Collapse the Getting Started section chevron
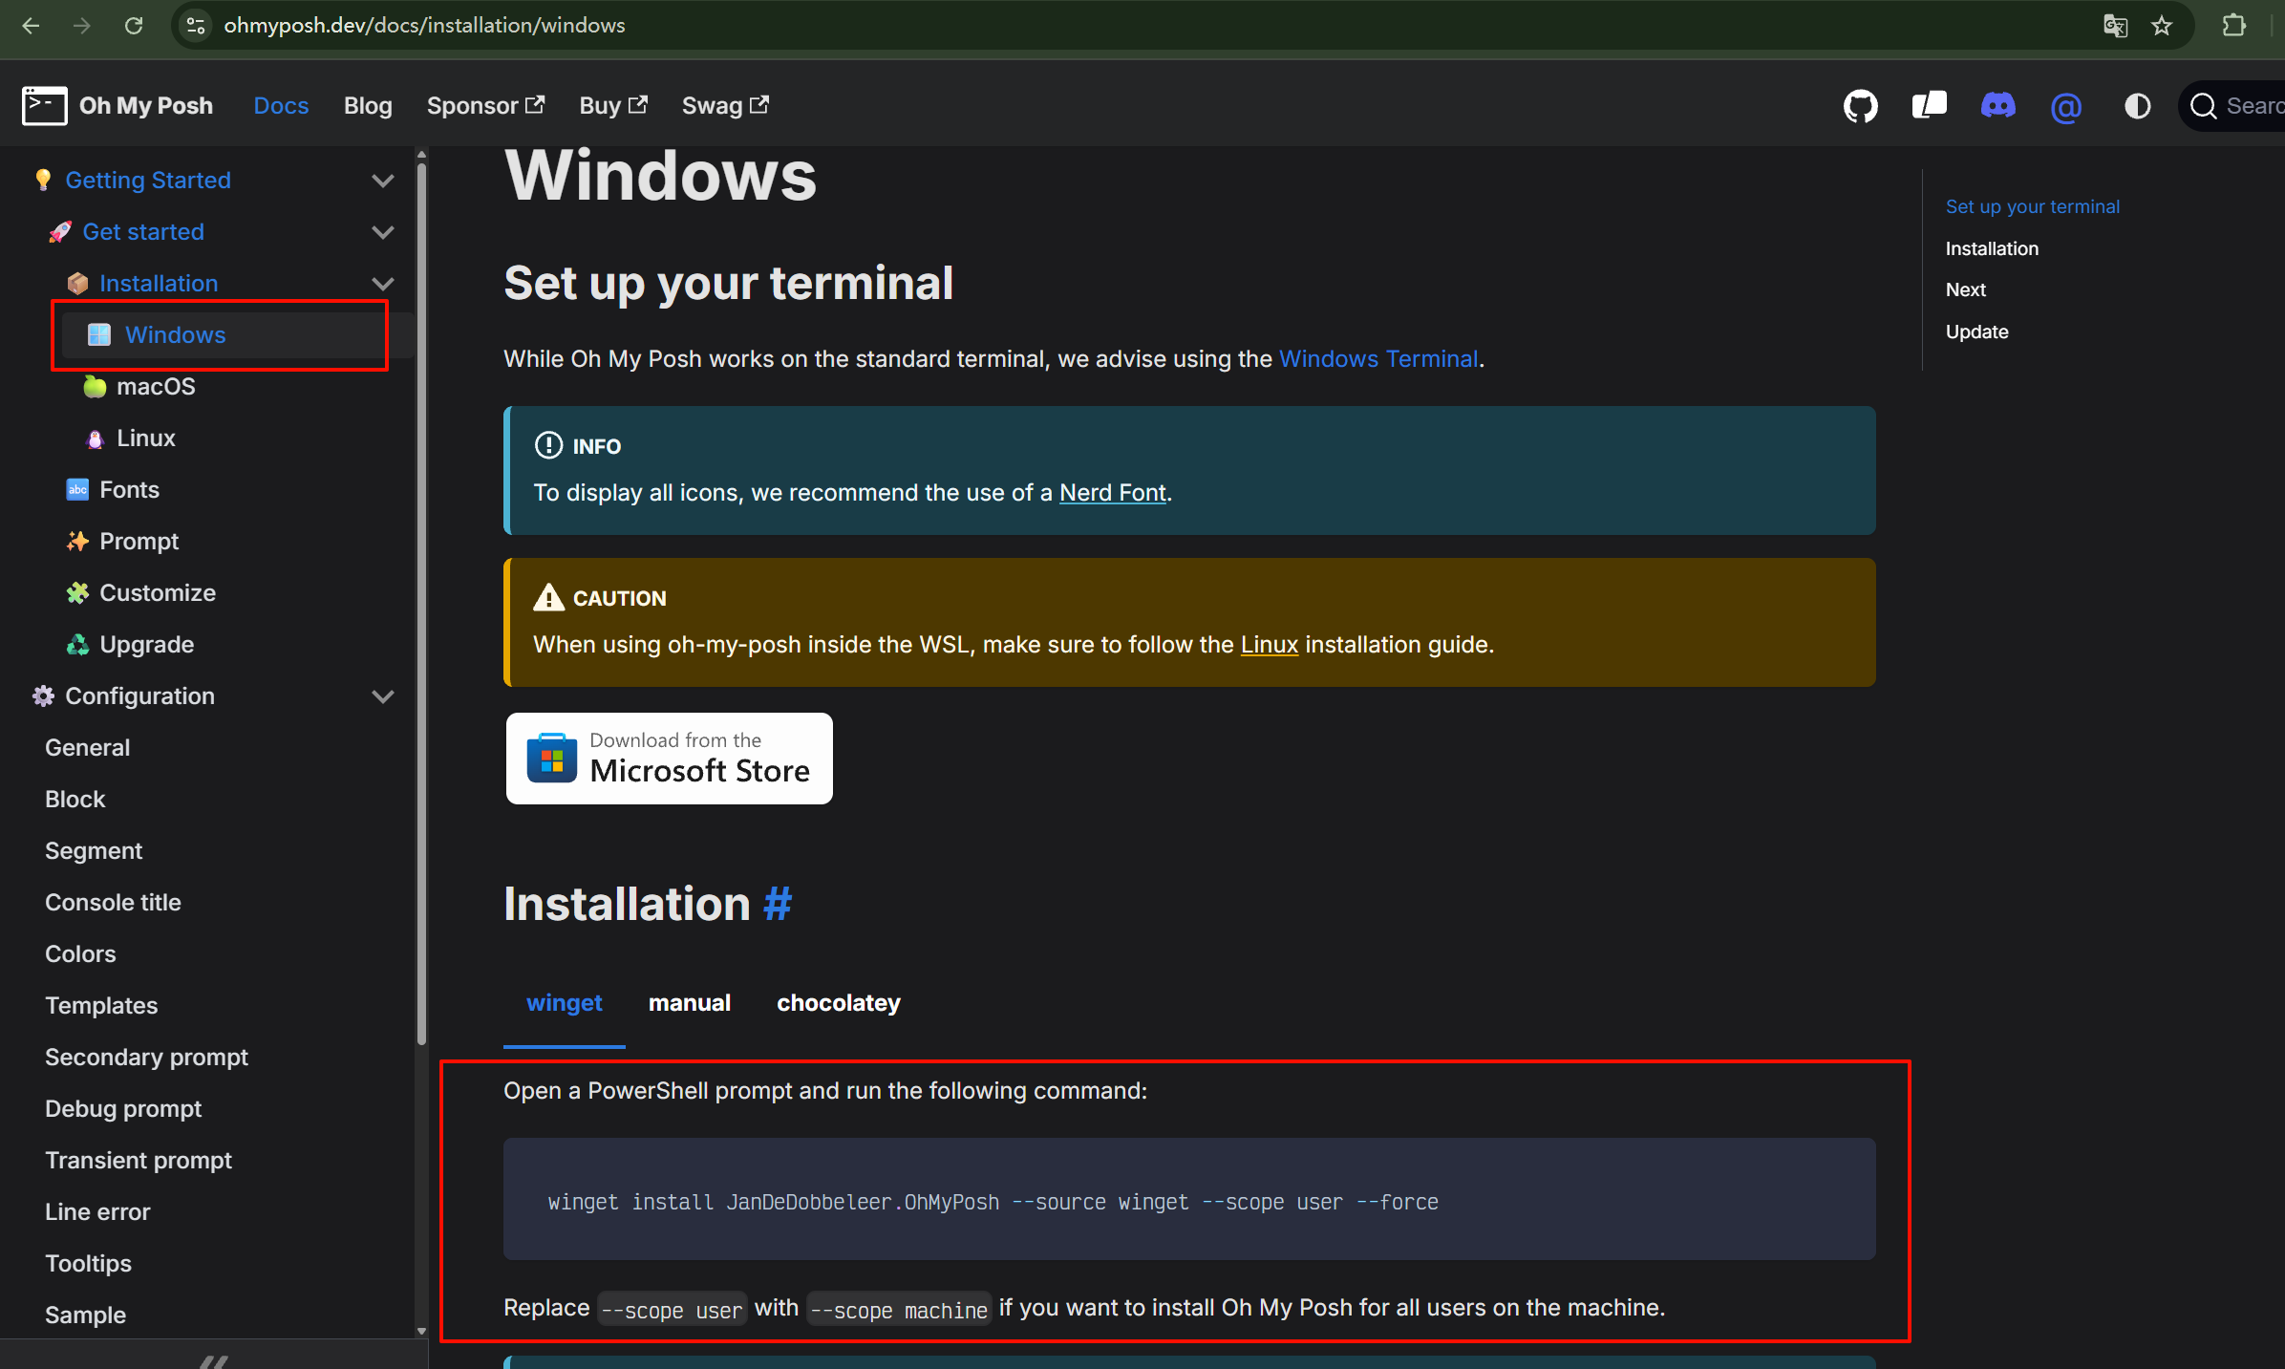Viewport: 2285px width, 1369px height. 383,181
